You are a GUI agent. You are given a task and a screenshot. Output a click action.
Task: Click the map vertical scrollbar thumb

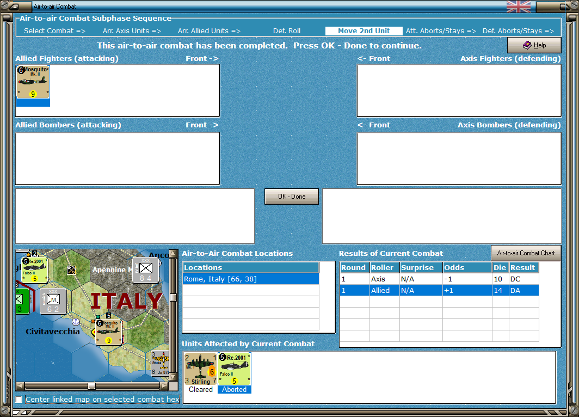tap(173, 297)
